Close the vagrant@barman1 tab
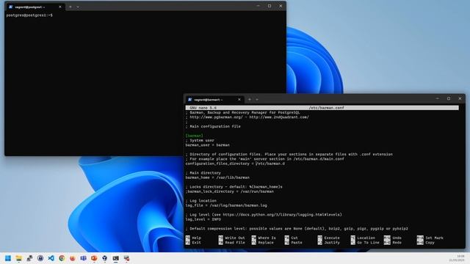The height and width of the screenshot is (264, 470). [239, 100]
